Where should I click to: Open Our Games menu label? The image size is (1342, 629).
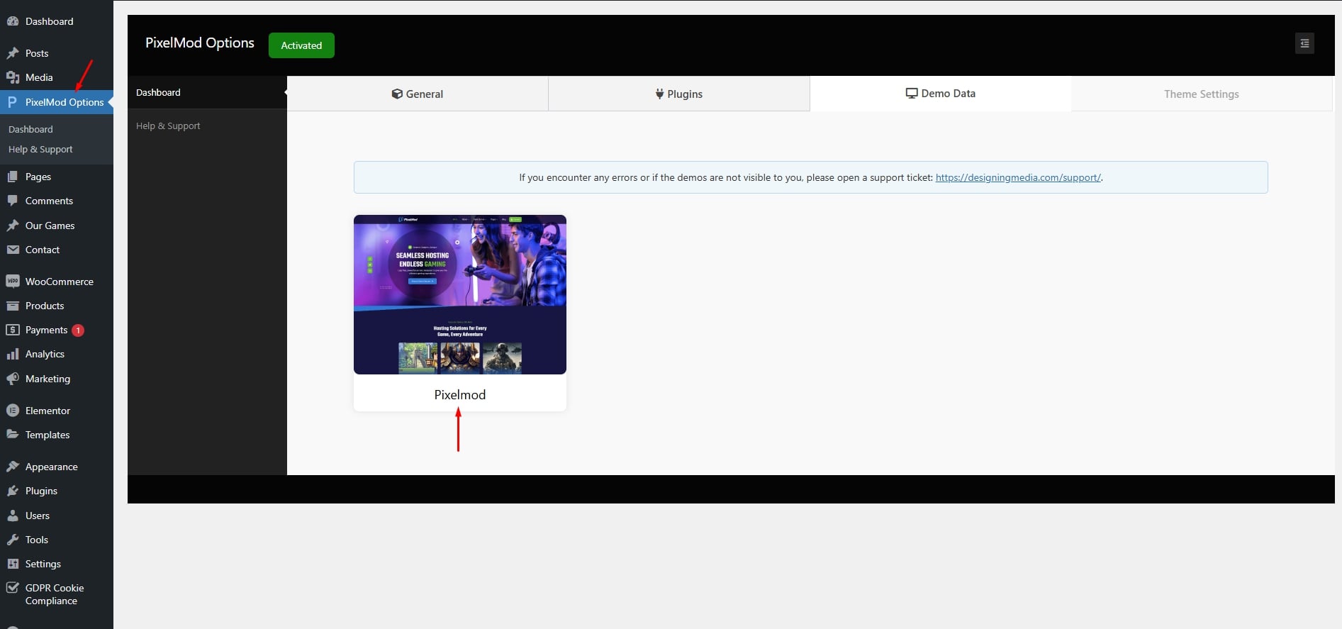[50, 226]
